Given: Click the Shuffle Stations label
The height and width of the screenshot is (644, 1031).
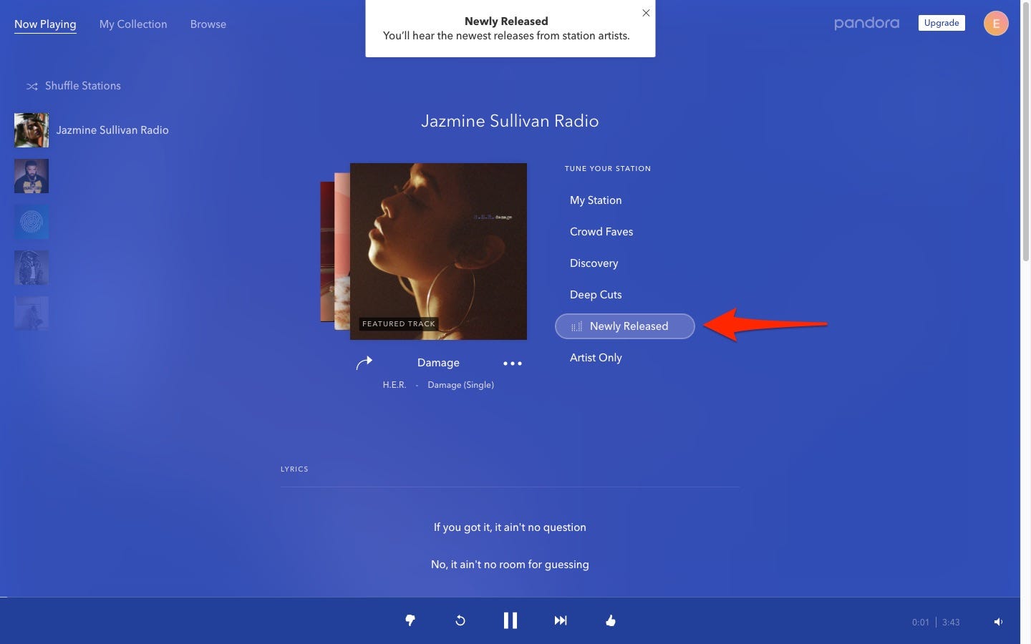Looking at the screenshot, I should click(83, 86).
